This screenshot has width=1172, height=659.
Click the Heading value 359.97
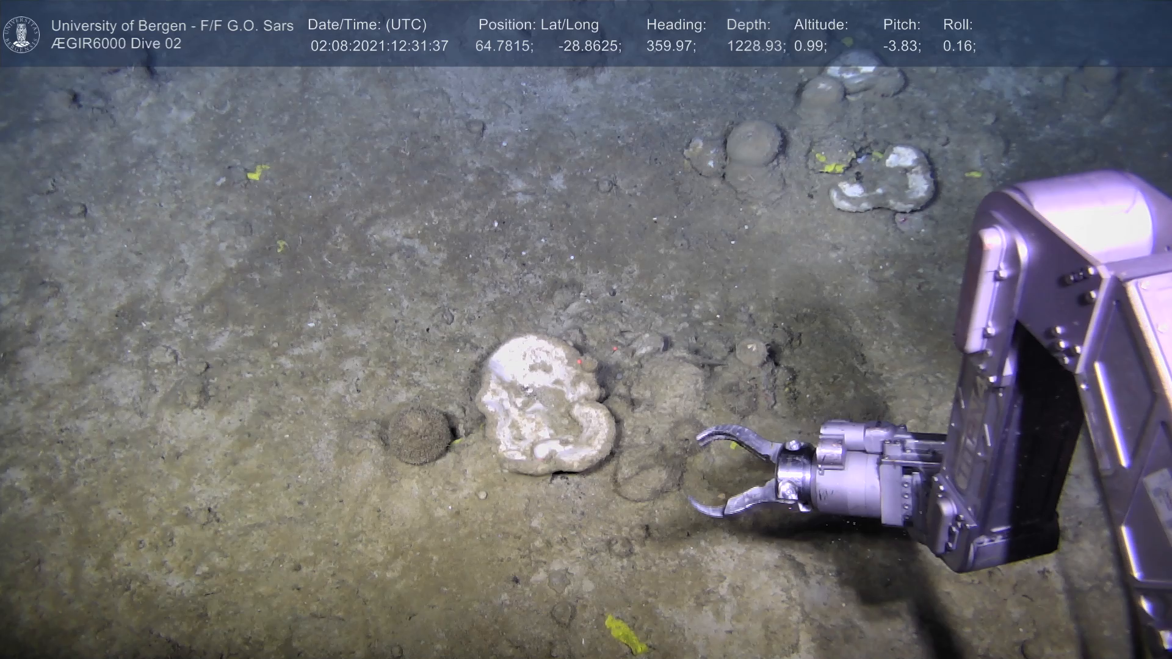click(x=670, y=46)
